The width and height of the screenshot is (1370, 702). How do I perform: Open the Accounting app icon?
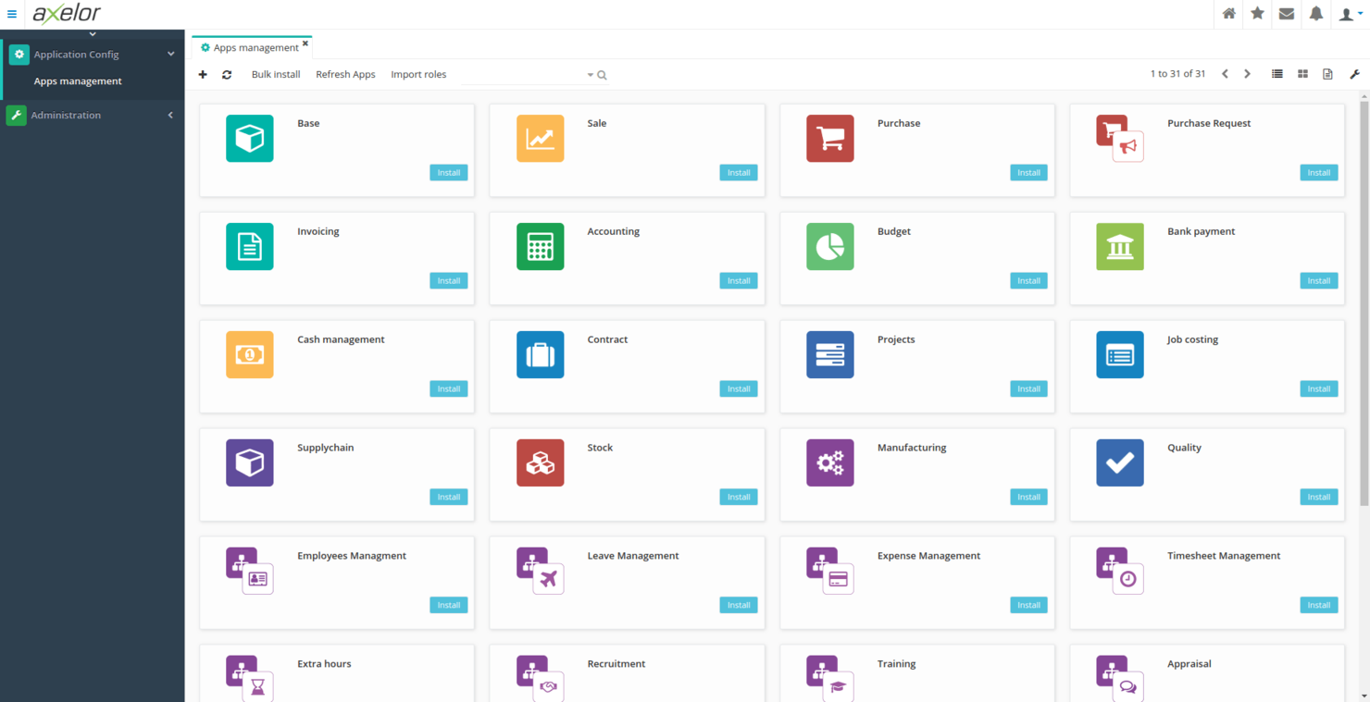pyautogui.click(x=540, y=246)
